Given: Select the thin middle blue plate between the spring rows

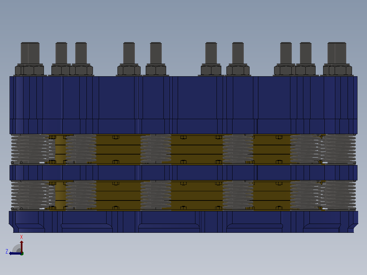Looking at the screenshot, I should coord(183,173).
